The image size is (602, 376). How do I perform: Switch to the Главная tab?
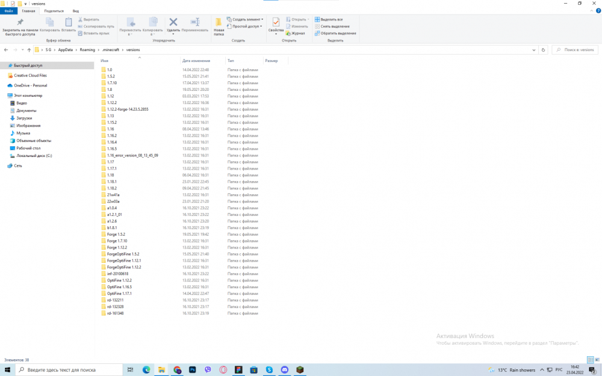pyautogui.click(x=28, y=11)
